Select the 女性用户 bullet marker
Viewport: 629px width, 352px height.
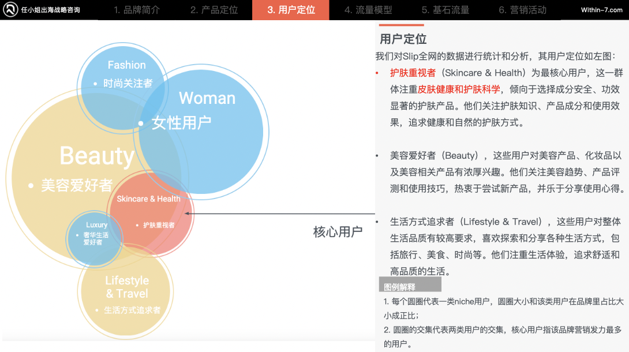tap(140, 123)
